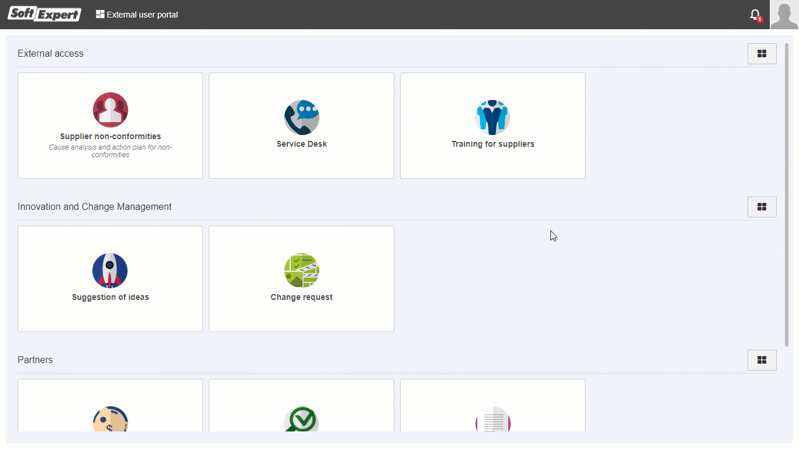Image resolution: width=799 pixels, height=449 pixels.
Task: Click the Service Desk label
Action: (x=302, y=144)
